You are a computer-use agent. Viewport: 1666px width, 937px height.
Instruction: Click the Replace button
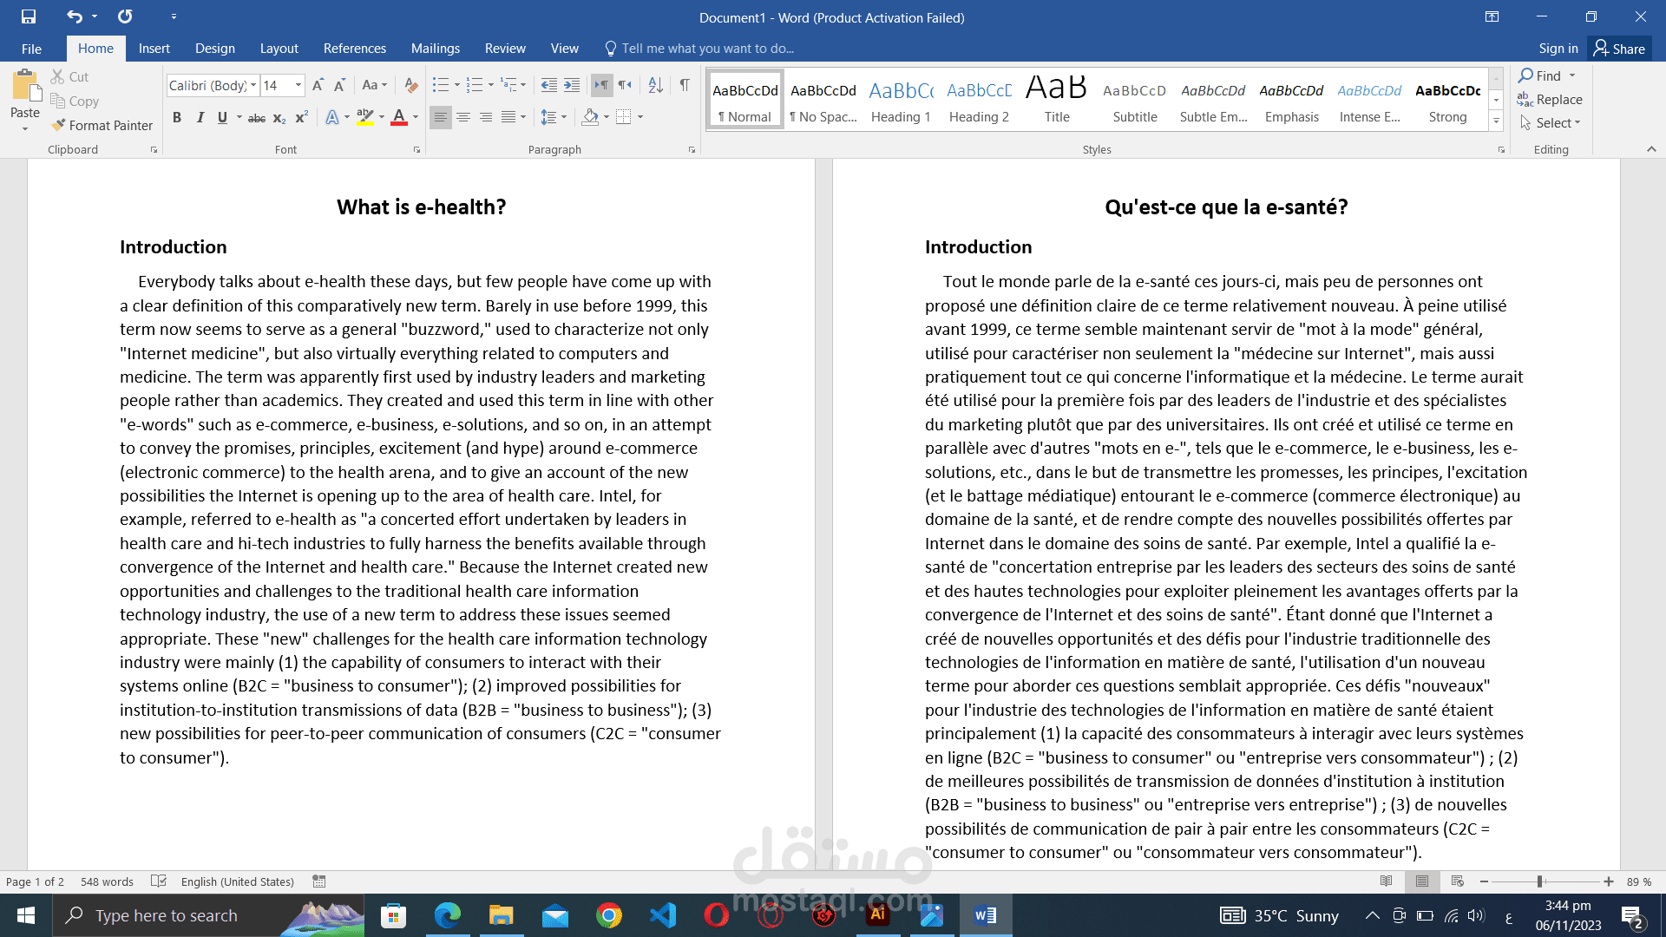(x=1550, y=100)
